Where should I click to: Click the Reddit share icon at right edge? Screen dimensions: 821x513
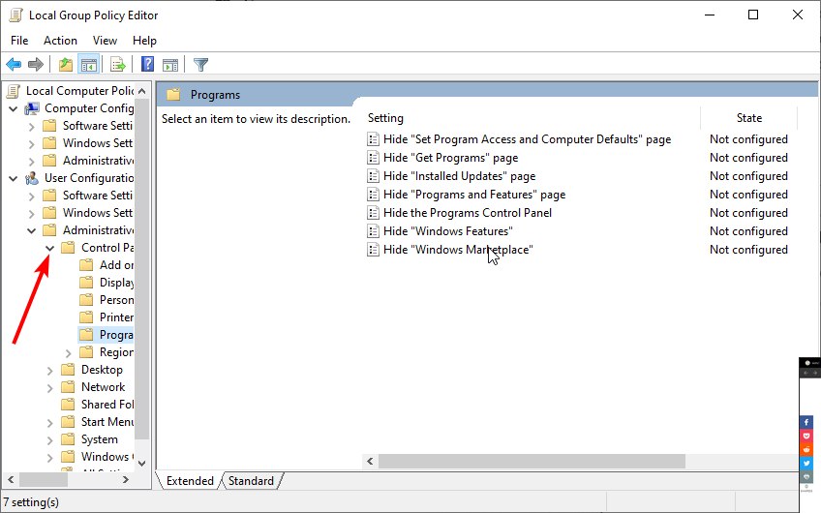806,449
